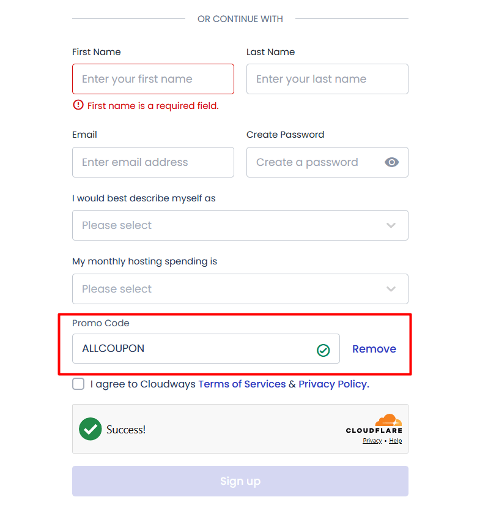The image size is (499, 516).
Task: Click the first name input field
Action: 153,79
